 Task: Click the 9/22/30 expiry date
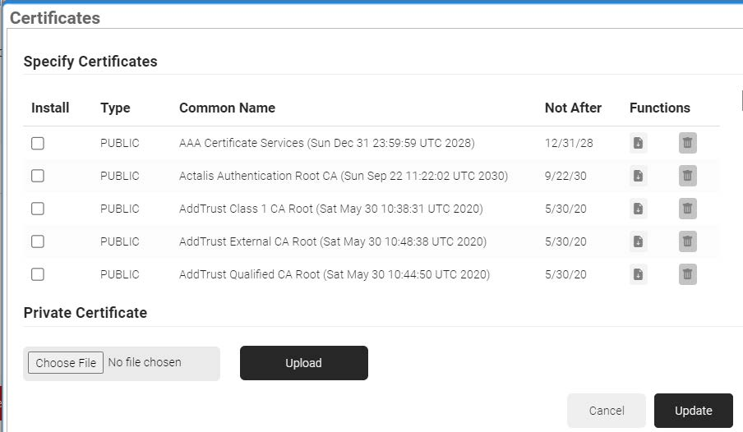[565, 176]
